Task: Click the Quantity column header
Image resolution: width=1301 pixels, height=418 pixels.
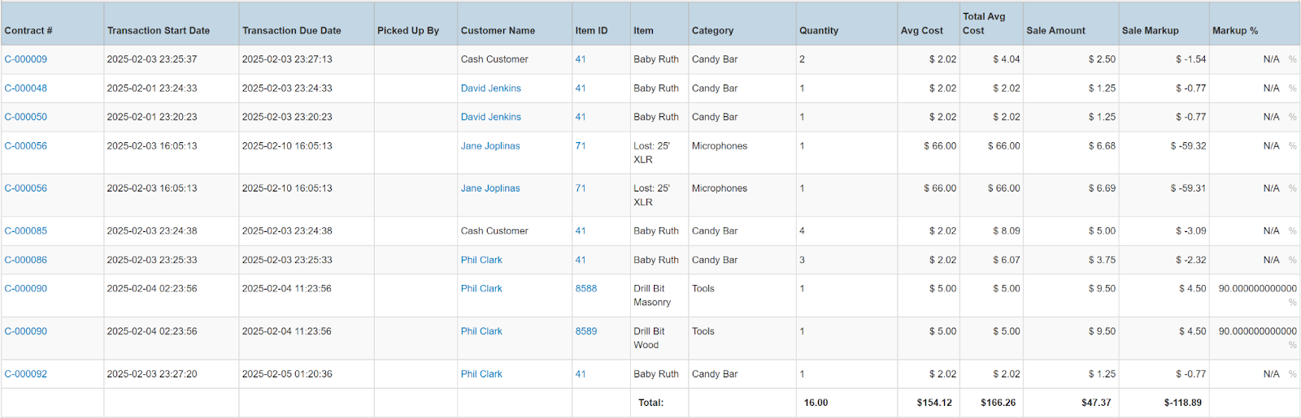Action: [x=818, y=31]
